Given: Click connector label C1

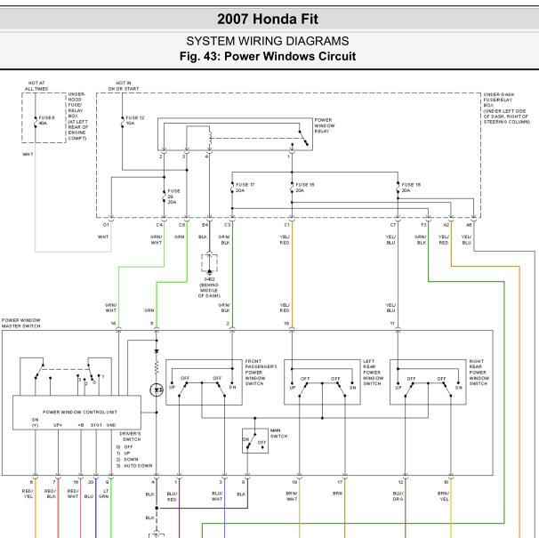Looking at the screenshot, I should [x=287, y=225].
